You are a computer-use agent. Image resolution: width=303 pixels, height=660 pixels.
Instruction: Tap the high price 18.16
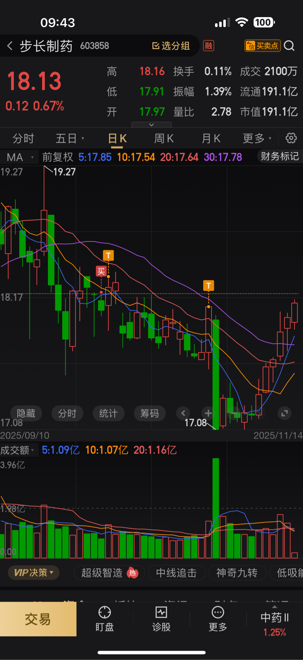tap(152, 71)
